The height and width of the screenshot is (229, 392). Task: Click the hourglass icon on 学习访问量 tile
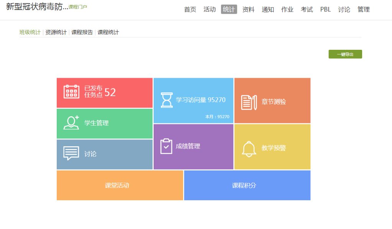(x=167, y=100)
